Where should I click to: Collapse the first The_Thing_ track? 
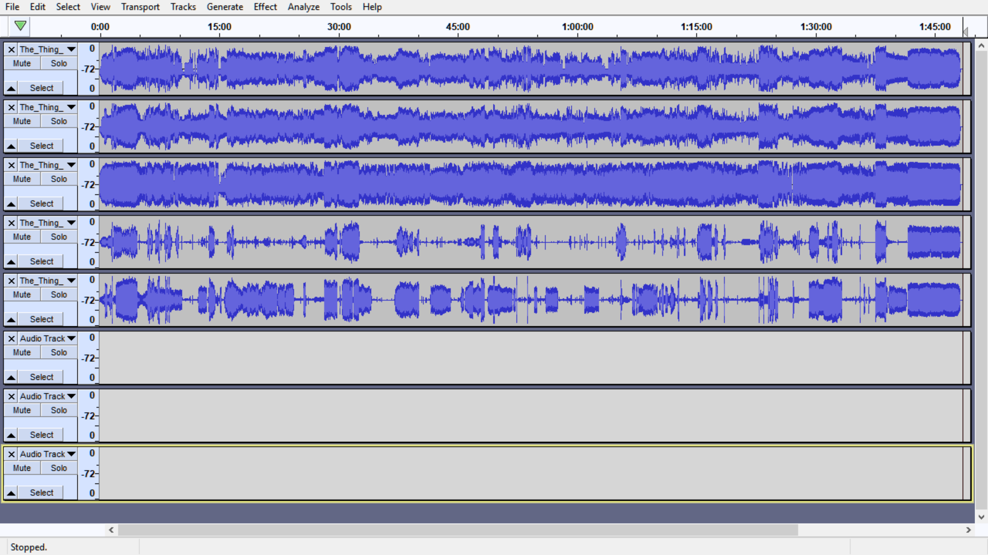[11, 88]
